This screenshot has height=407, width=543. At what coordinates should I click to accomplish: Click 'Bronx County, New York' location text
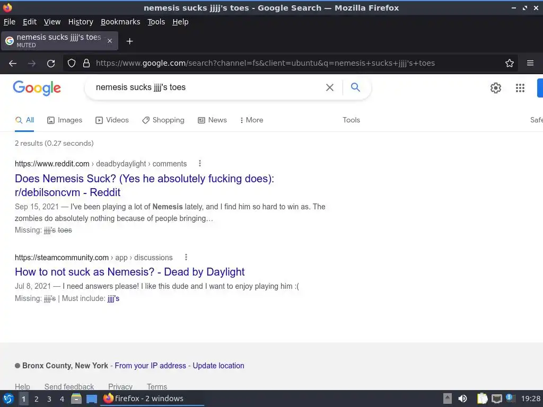(65, 366)
